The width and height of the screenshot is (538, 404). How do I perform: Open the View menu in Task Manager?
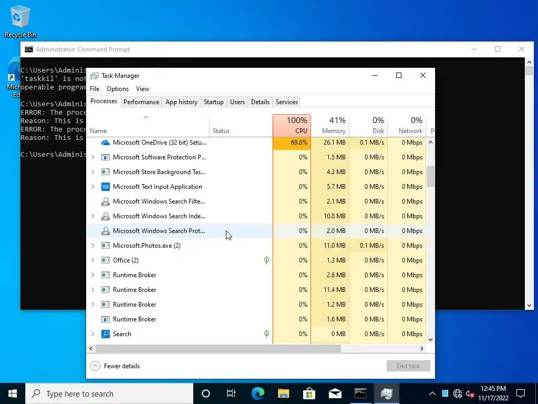142,89
